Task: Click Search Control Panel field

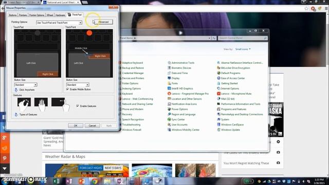Action: pyautogui.click(x=243, y=38)
